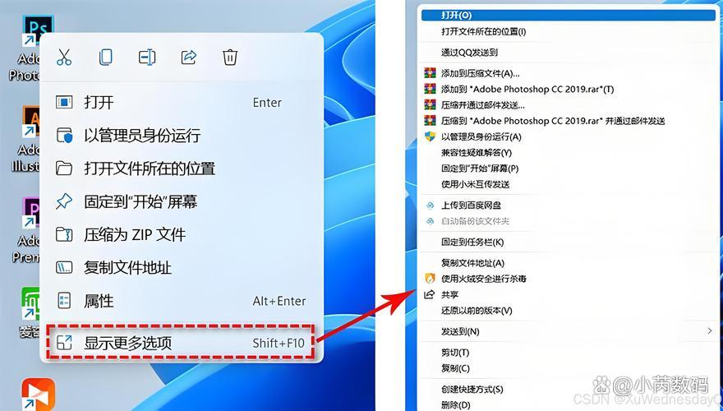Click the share arrow icon
The image size is (723, 411).
point(189,58)
